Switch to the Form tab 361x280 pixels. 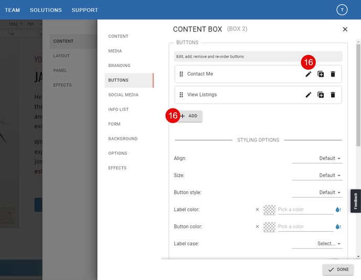[x=129, y=124]
